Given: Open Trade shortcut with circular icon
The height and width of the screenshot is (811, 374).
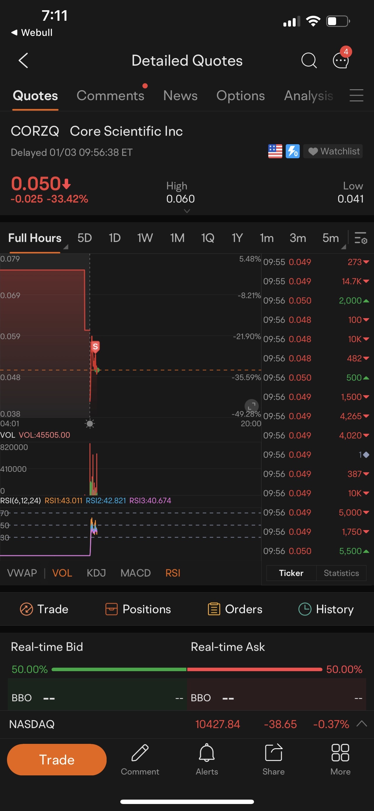Looking at the screenshot, I should [44, 609].
